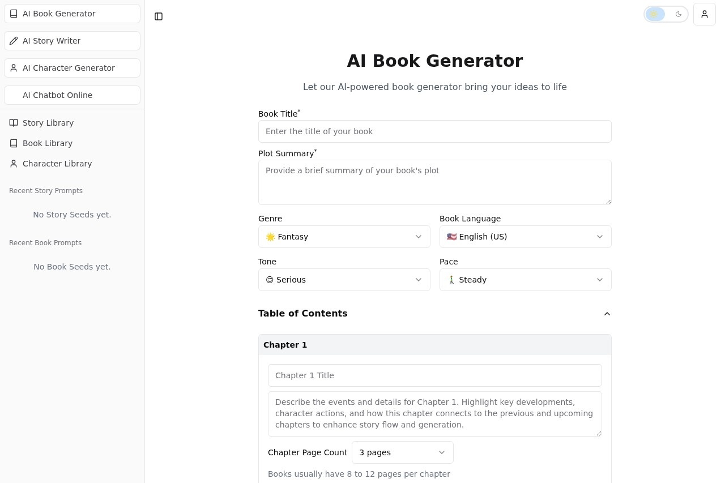
Task: Open Story Library using its open-book icon
Action: coord(13,123)
